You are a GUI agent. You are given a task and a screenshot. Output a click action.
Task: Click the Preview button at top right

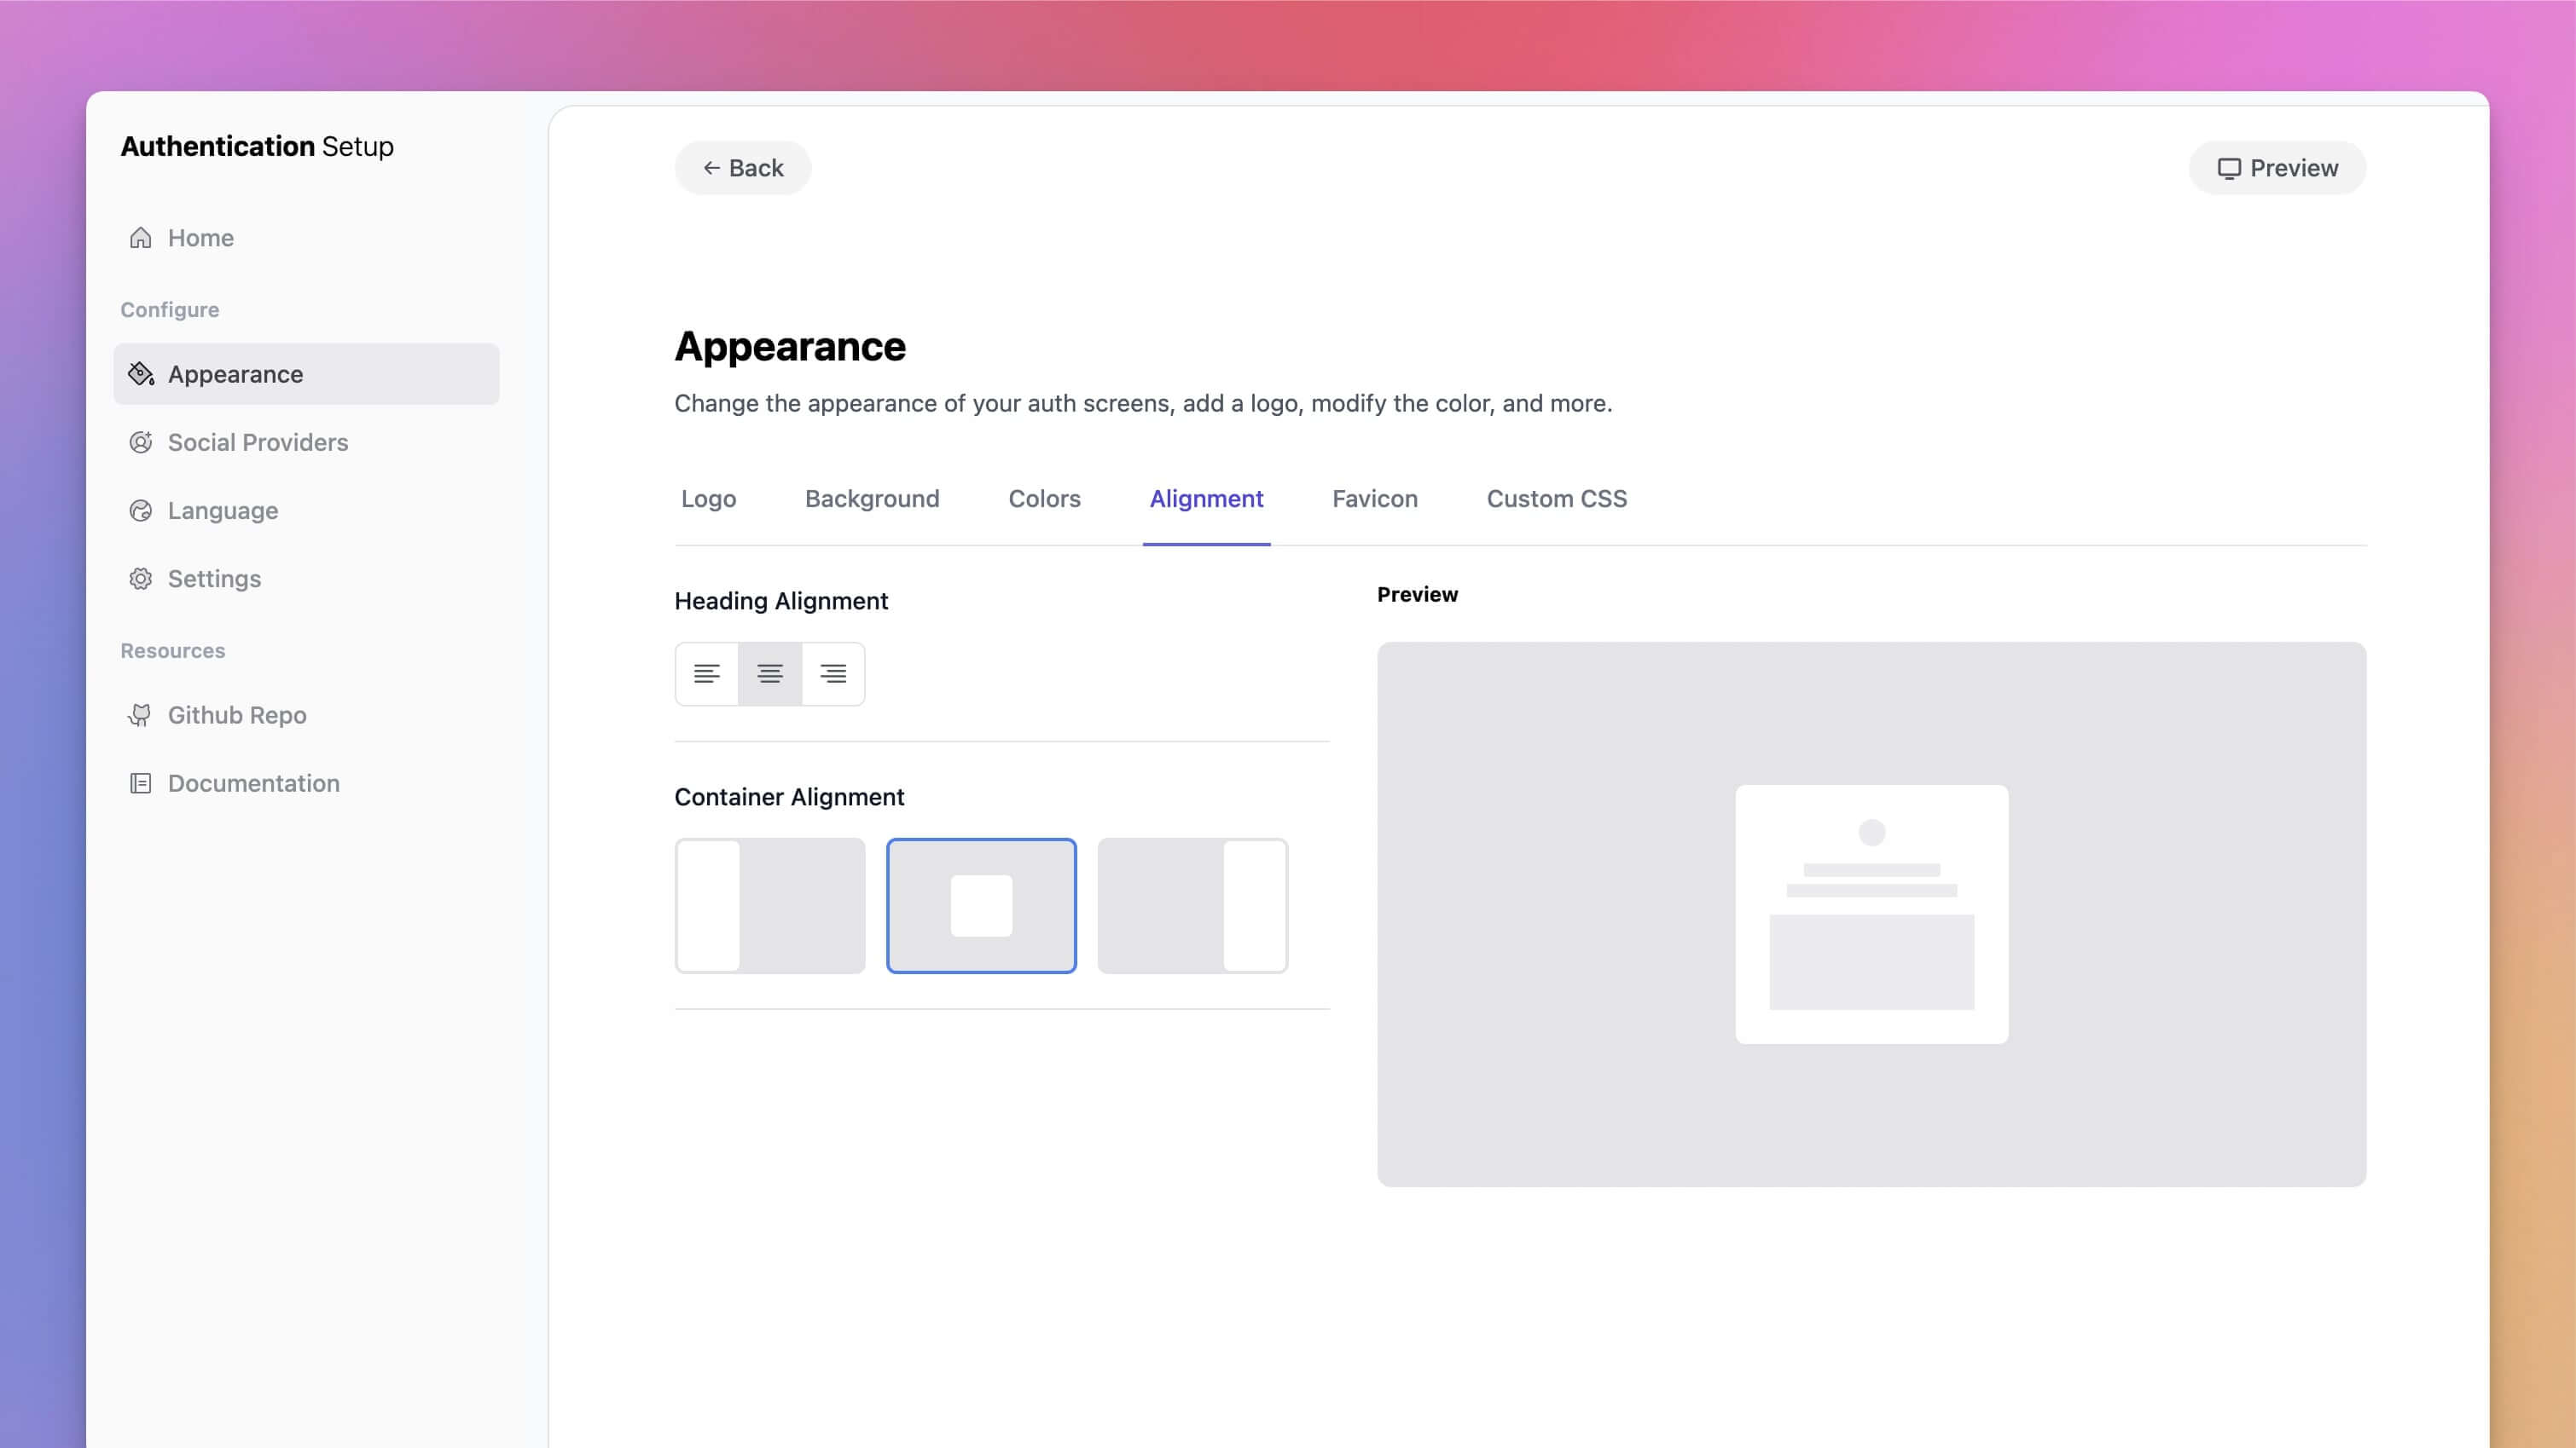point(2277,168)
